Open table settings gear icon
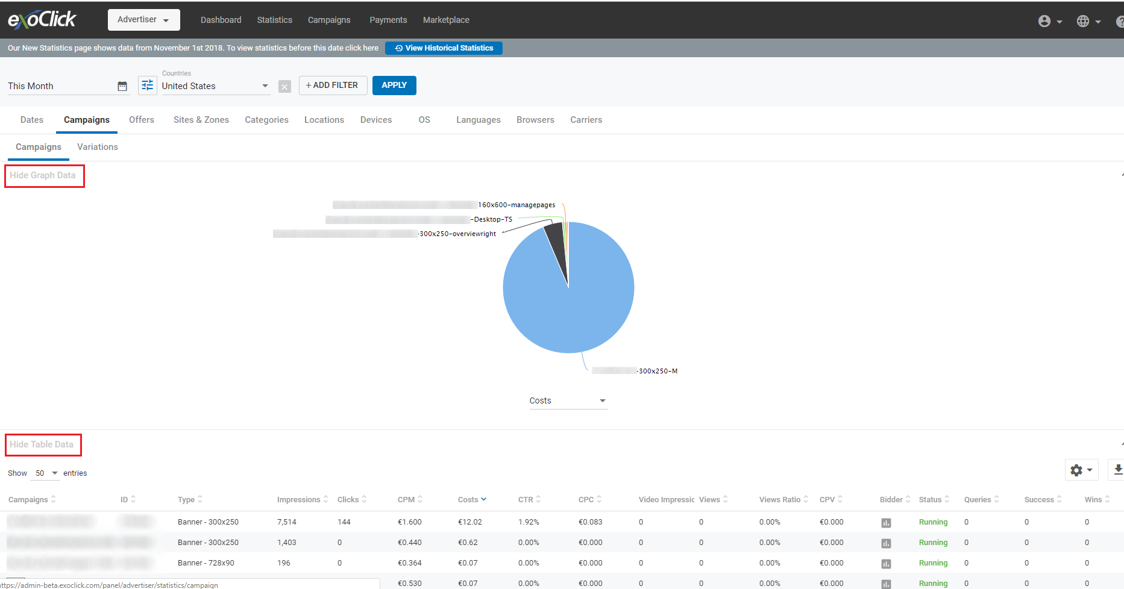The height and width of the screenshot is (589, 1124). click(x=1081, y=470)
